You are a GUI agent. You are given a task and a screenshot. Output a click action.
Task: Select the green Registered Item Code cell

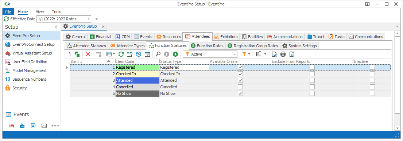pyautogui.click(x=137, y=67)
